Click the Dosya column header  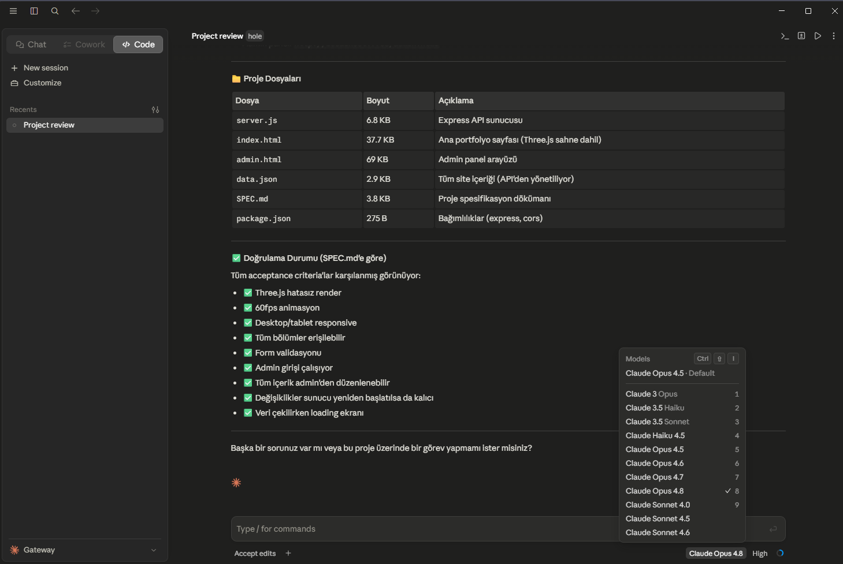point(297,100)
